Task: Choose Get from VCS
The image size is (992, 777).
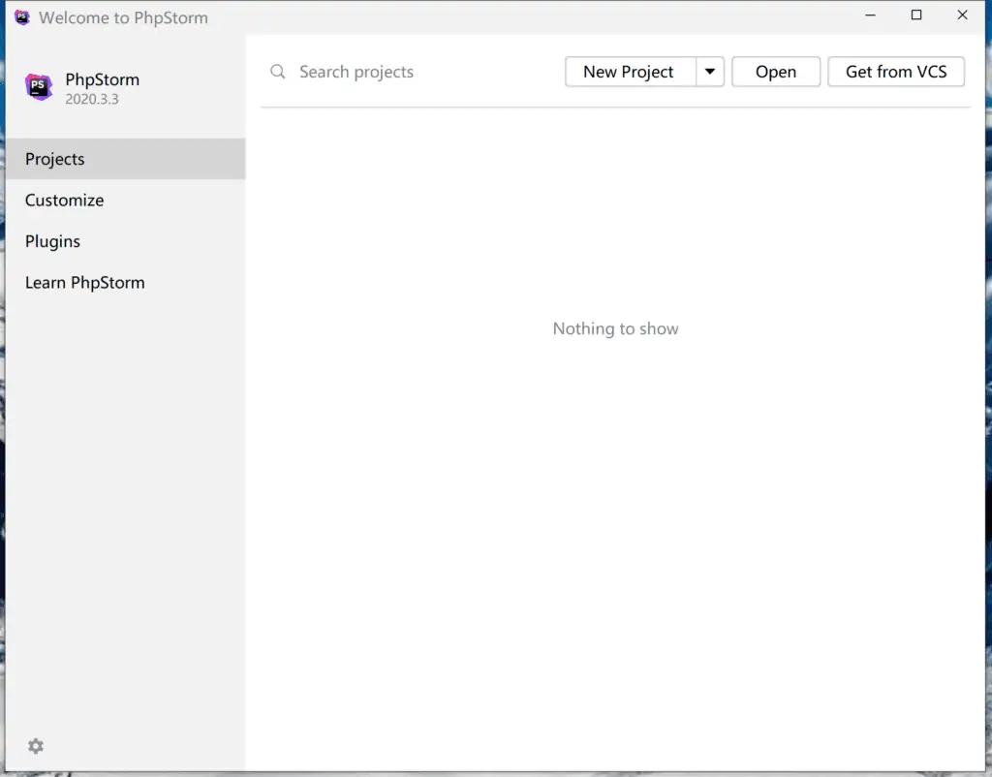Action: 895,72
